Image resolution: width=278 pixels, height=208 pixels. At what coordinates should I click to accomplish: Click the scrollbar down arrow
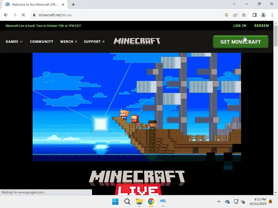(276, 193)
